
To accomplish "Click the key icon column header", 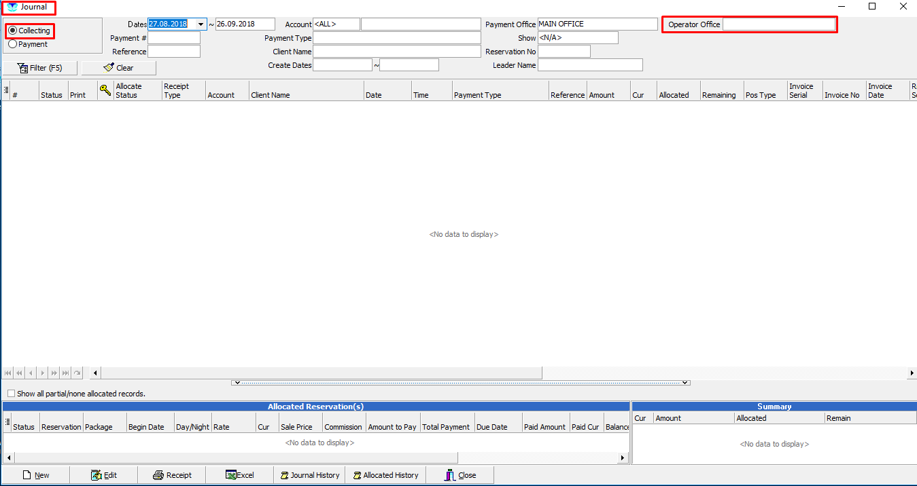I will coord(105,90).
